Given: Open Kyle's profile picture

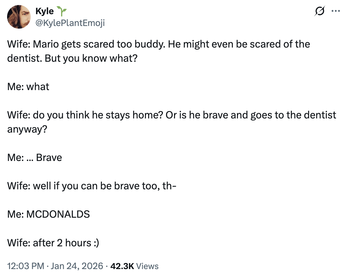Looking at the screenshot, I should pyautogui.click(x=19, y=17).
